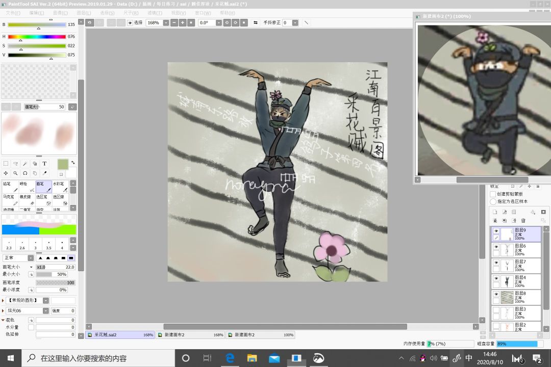Select the 水彩笔 brush preset
Image resolution: width=551 pixels, height=367 pixels.
pos(60,187)
